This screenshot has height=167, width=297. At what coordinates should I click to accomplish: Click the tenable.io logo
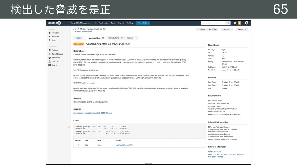[x=54, y=23]
